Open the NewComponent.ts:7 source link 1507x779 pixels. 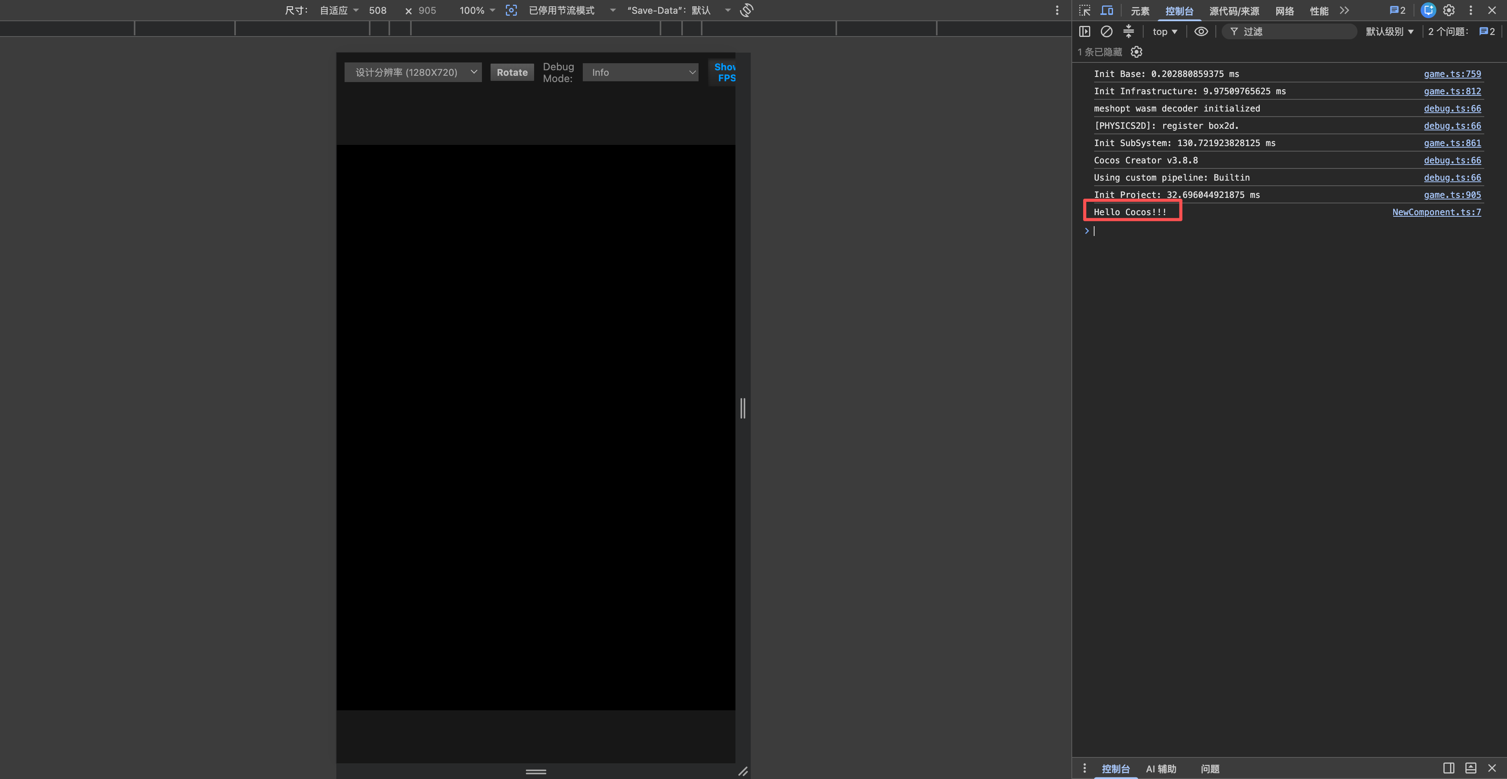point(1436,212)
